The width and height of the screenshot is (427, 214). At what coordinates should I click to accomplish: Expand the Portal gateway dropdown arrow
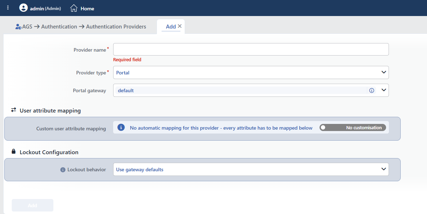[x=384, y=90]
